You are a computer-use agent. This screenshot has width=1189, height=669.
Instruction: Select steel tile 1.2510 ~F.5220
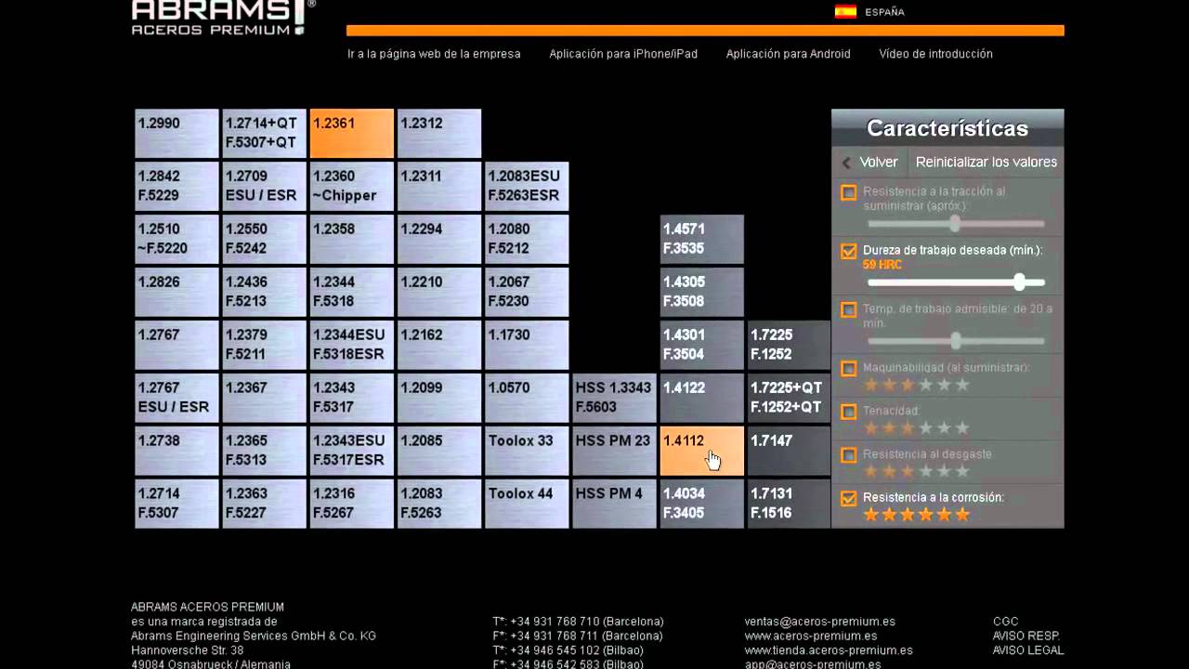coord(177,239)
